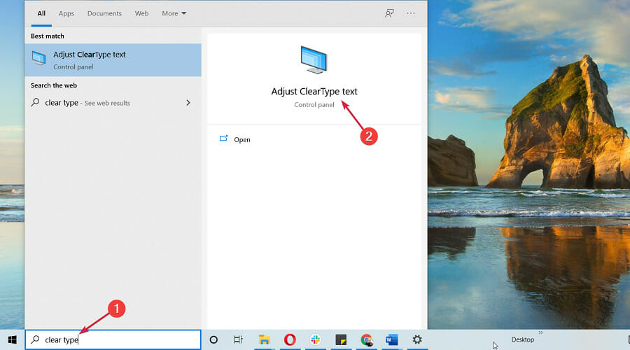Open Sticky Notes taskbar icon
This screenshot has height=350, width=630.
(341, 340)
